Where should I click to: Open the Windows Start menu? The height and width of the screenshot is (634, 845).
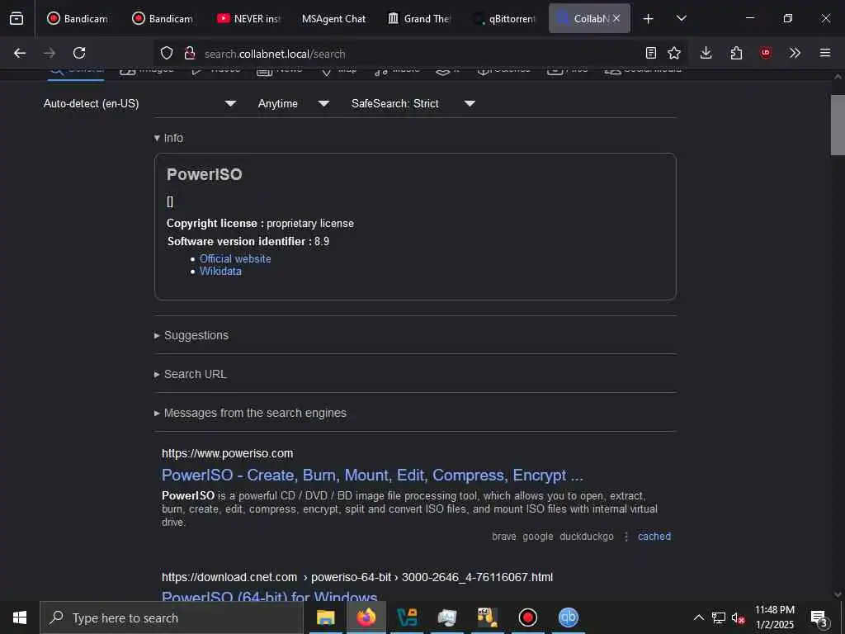click(x=20, y=617)
